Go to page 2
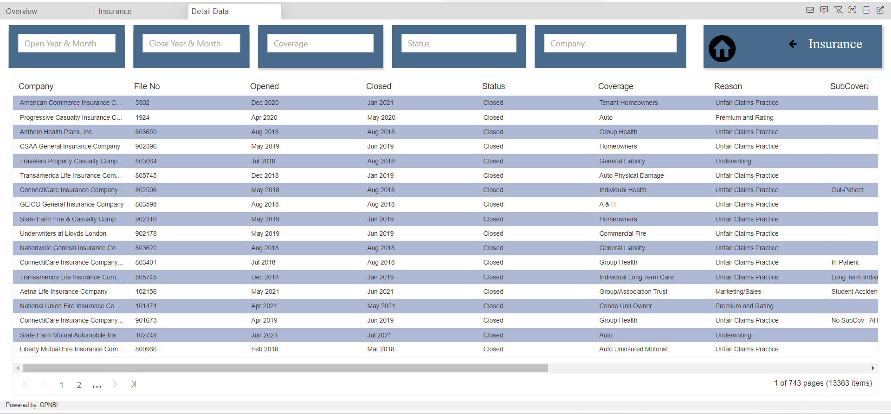 (x=79, y=385)
